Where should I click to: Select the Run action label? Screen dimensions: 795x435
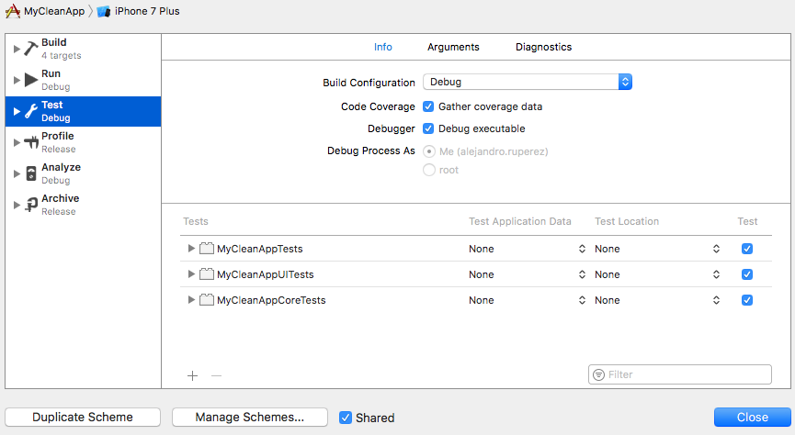coord(51,74)
